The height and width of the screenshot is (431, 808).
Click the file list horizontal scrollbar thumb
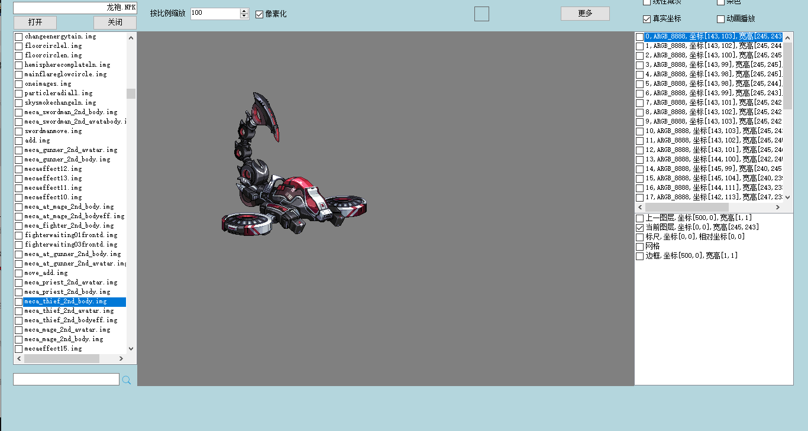pyautogui.click(x=62, y=358)
